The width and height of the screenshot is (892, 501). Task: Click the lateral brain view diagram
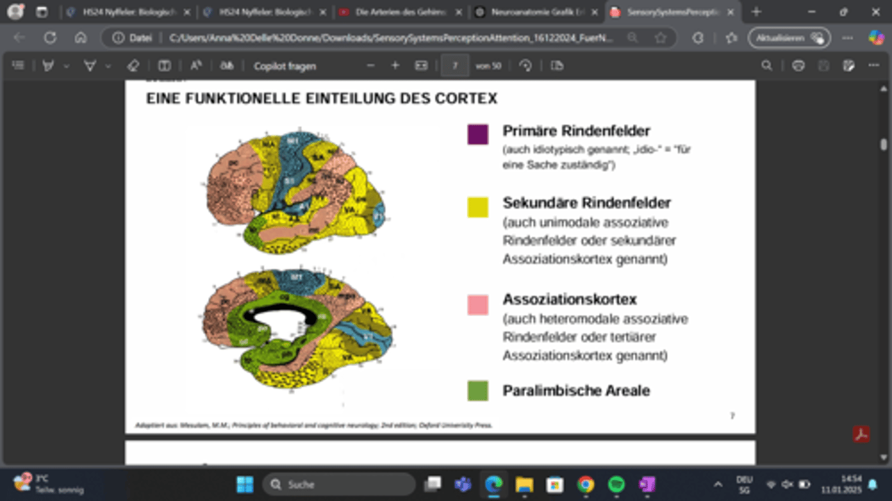pyautogui.click(x=296, y=193)
